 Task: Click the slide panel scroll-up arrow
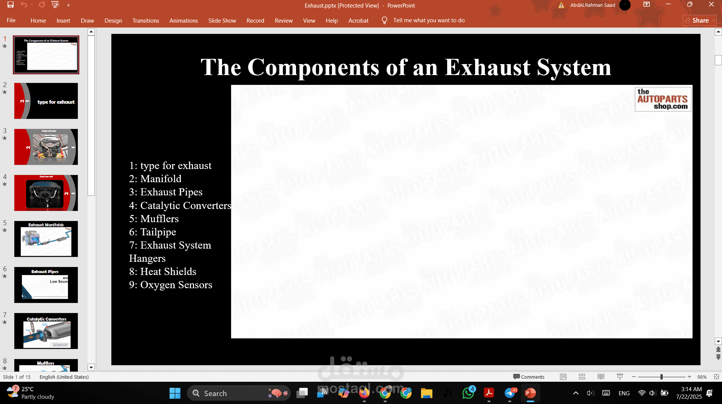tap(91, 32)
